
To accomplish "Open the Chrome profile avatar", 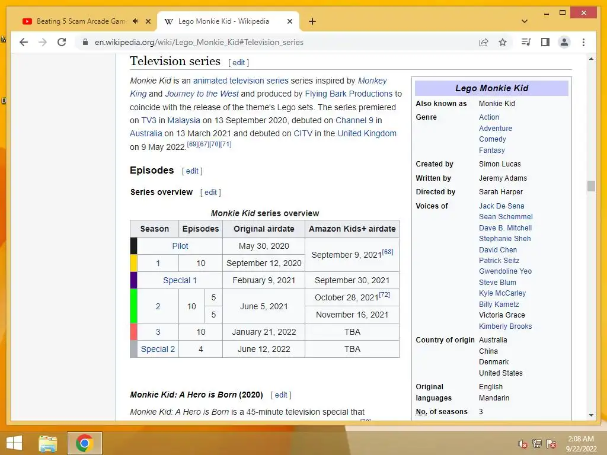I will (x=564, y=42).
